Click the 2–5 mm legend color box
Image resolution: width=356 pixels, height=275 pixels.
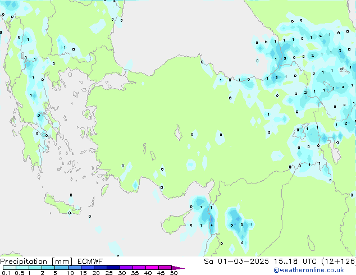tap(48, 268)
